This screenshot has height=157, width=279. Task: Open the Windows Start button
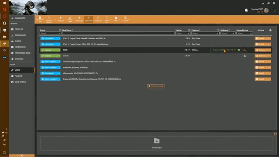pos(4,3)
